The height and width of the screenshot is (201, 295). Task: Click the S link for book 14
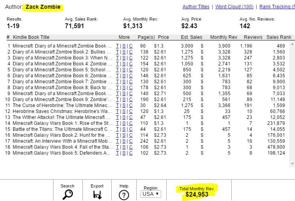coord(124,123)
